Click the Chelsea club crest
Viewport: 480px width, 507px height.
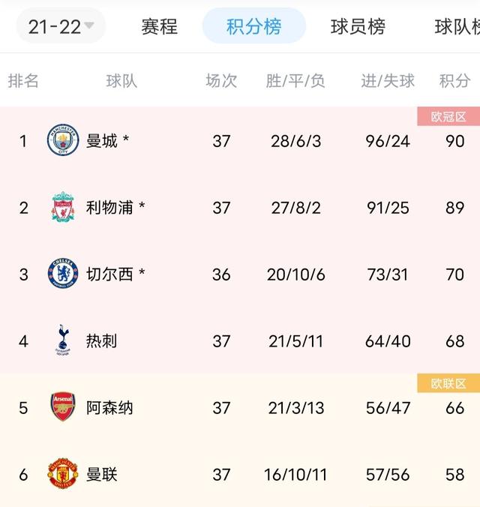pyautogui.click(x=63, y=274)
